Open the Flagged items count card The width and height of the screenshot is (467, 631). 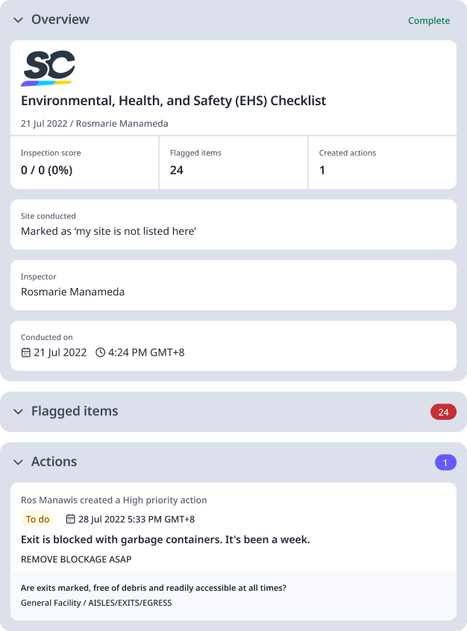click(x=233, y=163)
